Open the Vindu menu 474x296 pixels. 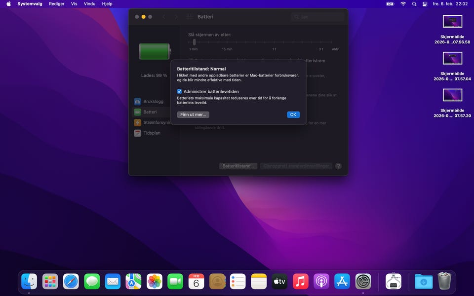pos(89,3)
